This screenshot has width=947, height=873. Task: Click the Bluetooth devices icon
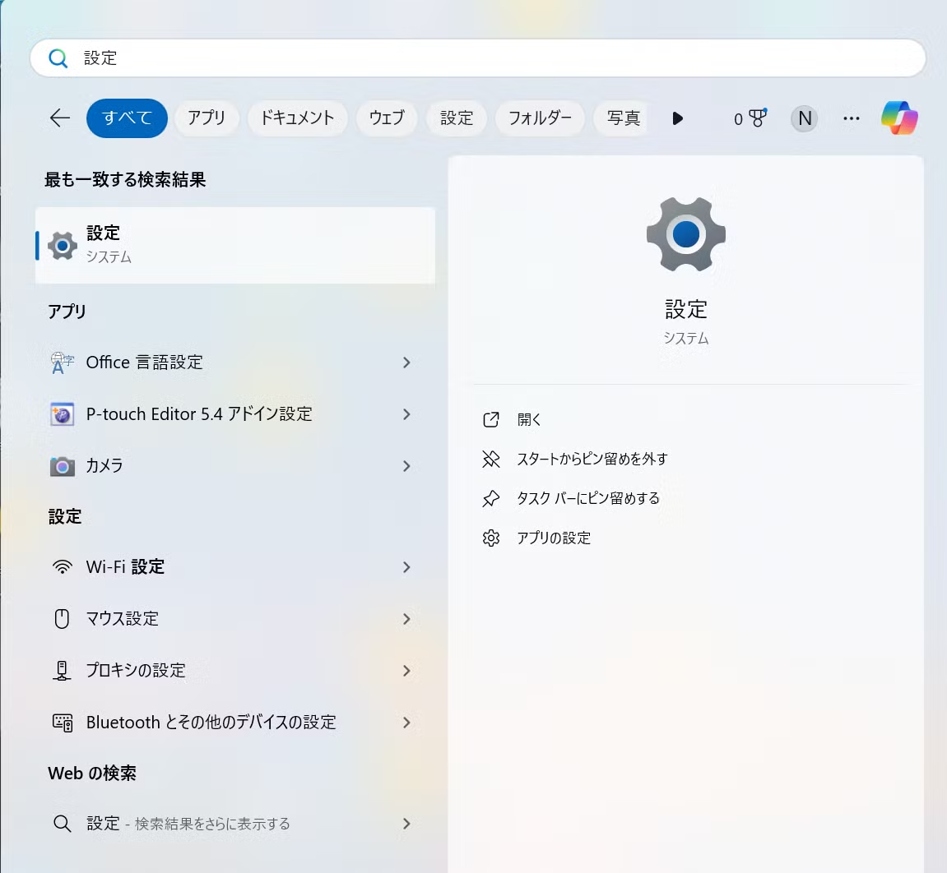[x=62, y=723]
